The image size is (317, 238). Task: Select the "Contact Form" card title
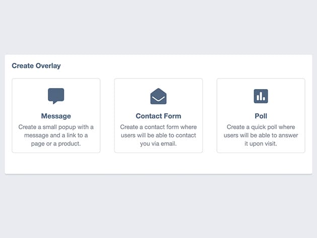pos(158,116)
